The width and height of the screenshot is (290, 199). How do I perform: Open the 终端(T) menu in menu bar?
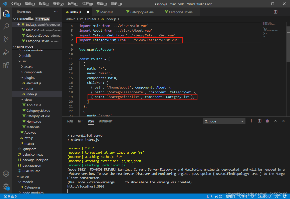pos(102,4)
